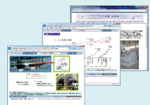Click the あ index link in the glossary
The width and height of the screenshot is (150, 105).
[x=77, y=22]
